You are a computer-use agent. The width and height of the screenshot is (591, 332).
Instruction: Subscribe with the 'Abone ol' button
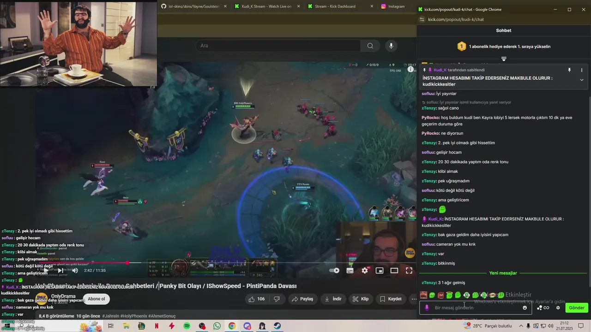pos(96,299)
